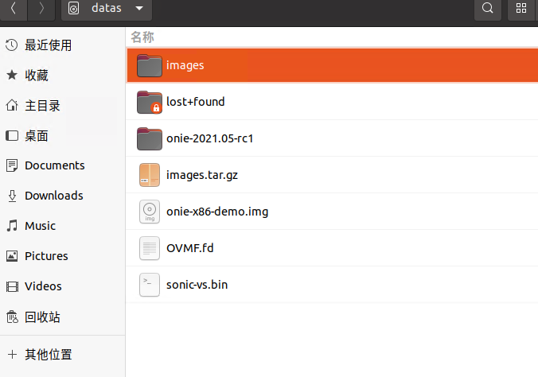The image size is (538, 377).
Task: Select the sonic-vs.bin file icon
Action: pyautogui.click(x=150, y=284)
